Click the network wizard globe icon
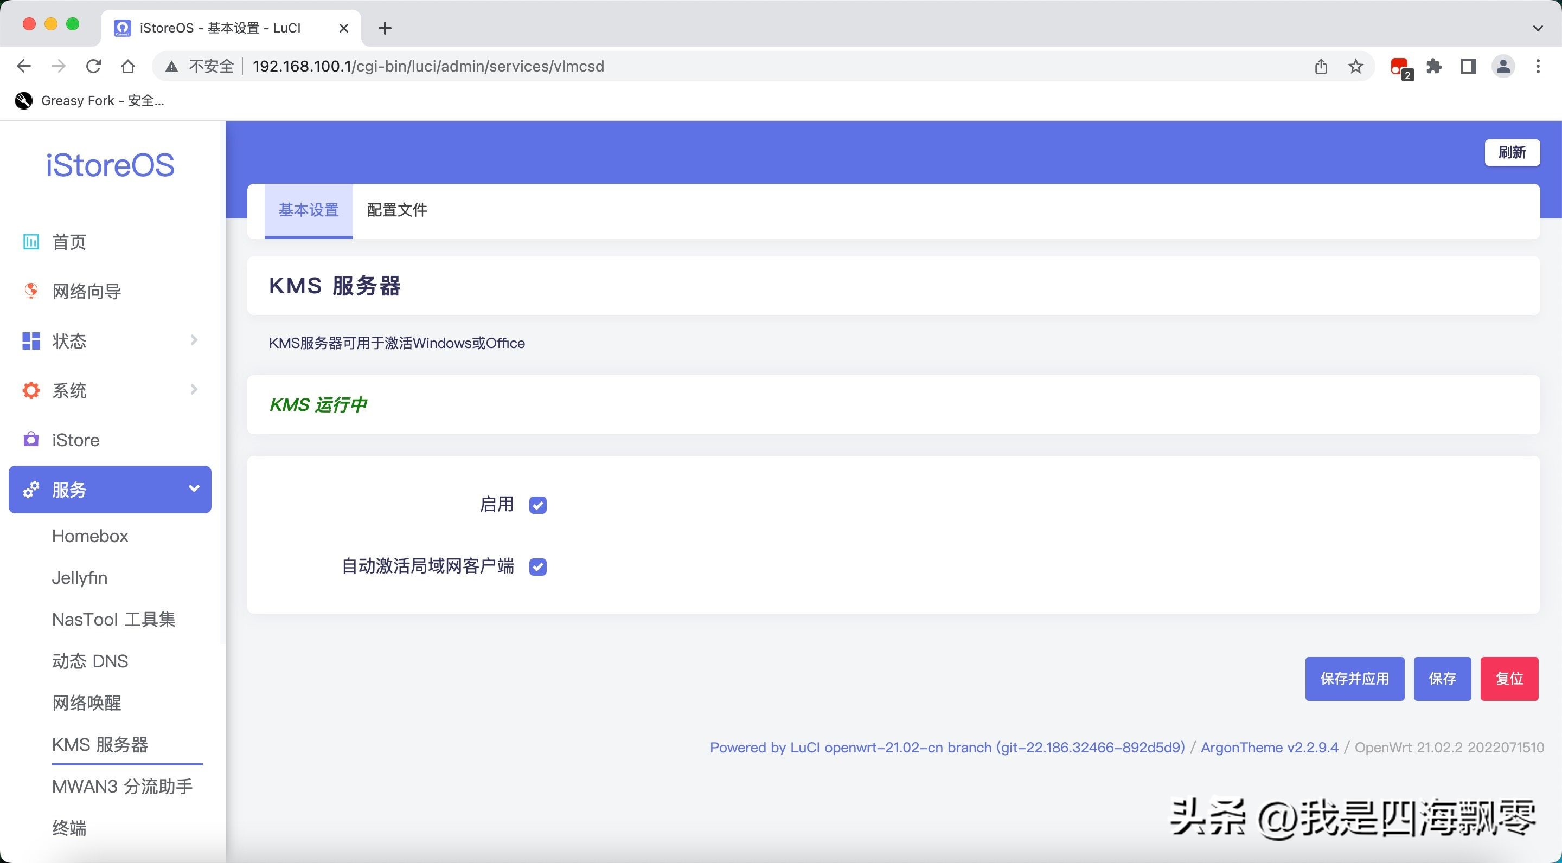This screenshot has height=863, width=1562. tap(31, 292)
